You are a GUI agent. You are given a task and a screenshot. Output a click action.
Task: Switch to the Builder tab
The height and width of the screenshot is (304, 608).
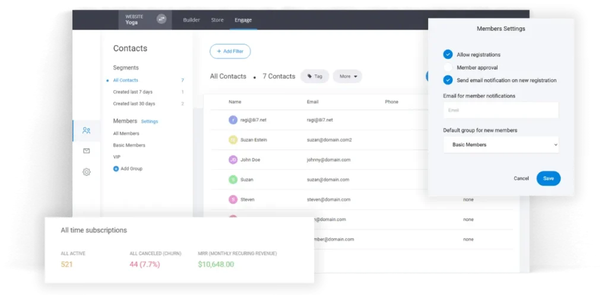point(191,20)
